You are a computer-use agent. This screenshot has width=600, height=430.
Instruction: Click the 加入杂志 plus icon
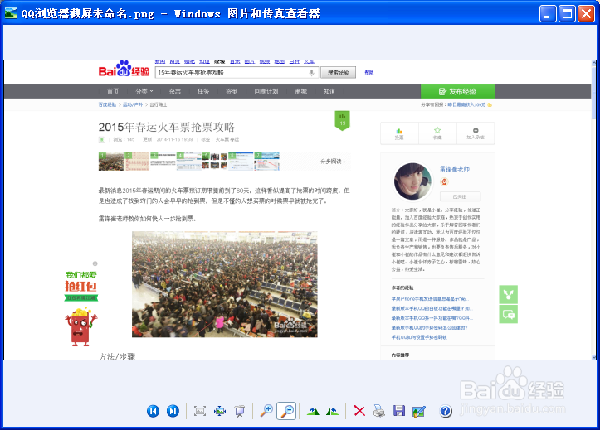[x=476, y=133]
